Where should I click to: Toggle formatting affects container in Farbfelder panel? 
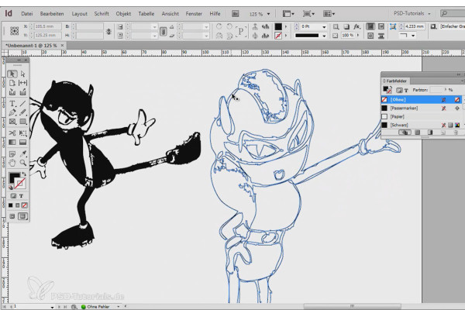[x=398, y=90]
